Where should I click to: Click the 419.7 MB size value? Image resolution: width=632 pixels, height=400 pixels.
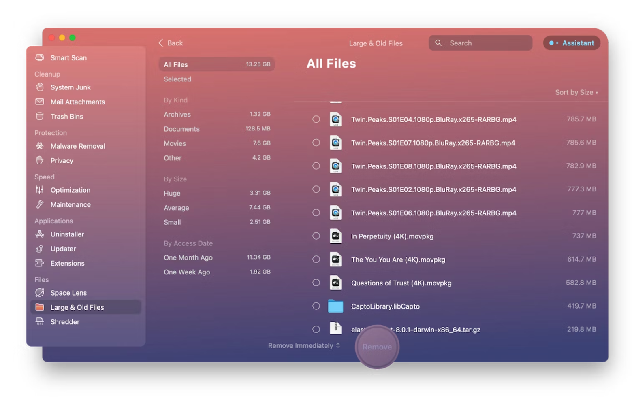[x=581, y=306]
